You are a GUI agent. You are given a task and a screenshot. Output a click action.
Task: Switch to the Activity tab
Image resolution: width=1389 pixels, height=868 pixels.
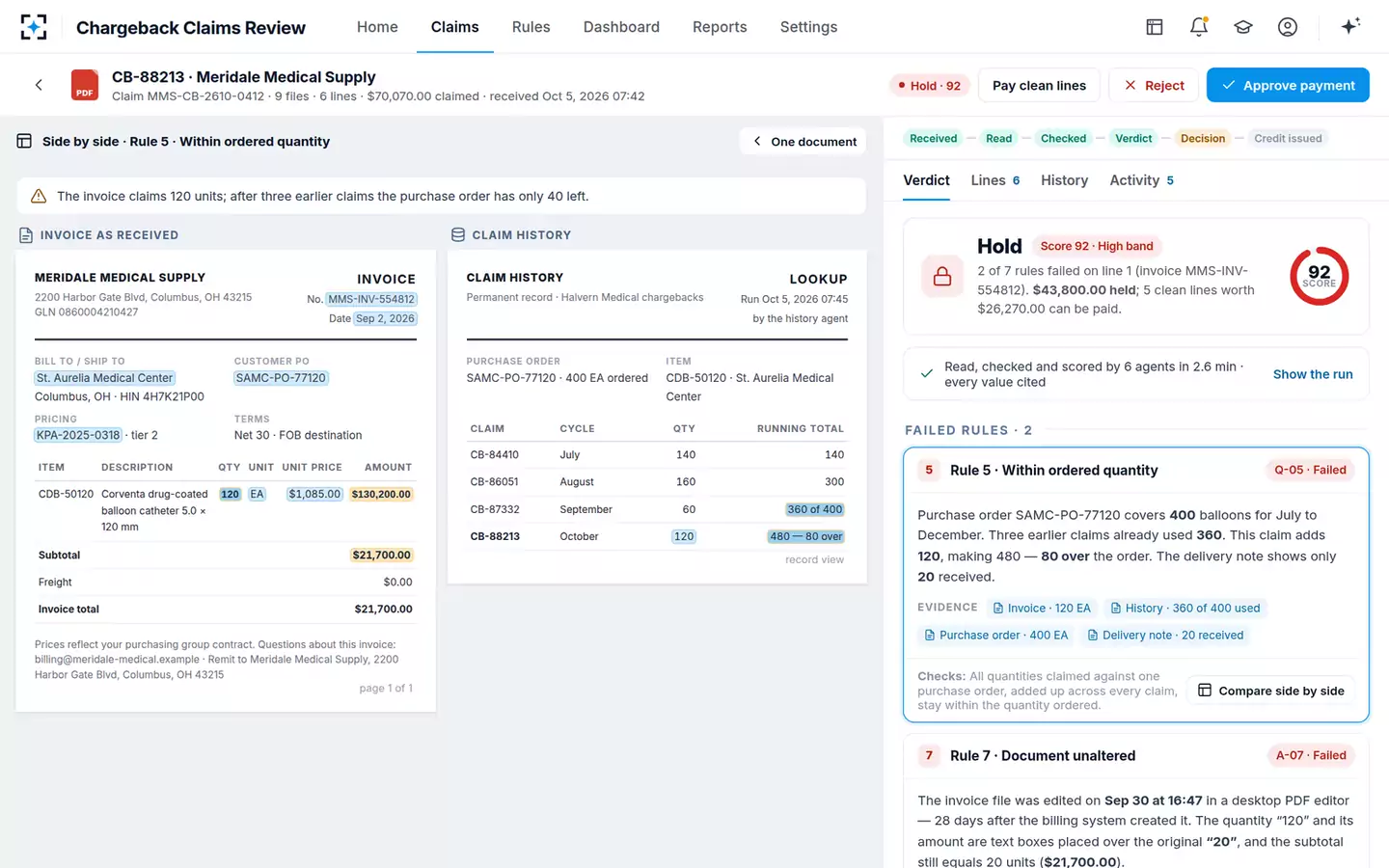[x=1142, y=180]
